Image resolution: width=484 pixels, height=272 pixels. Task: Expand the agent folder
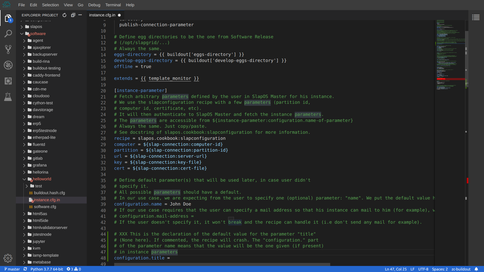[x=24, y=41]
